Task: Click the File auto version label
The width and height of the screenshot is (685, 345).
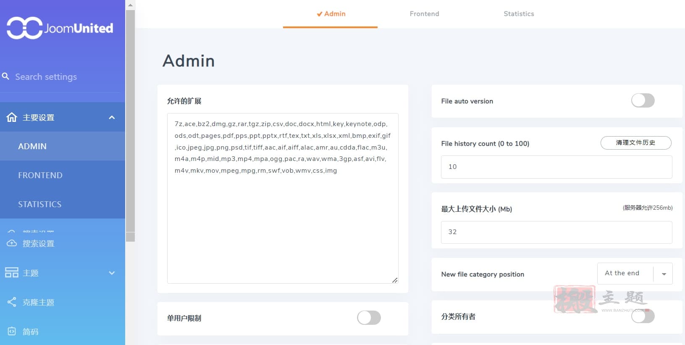Action: pos(467,101)
